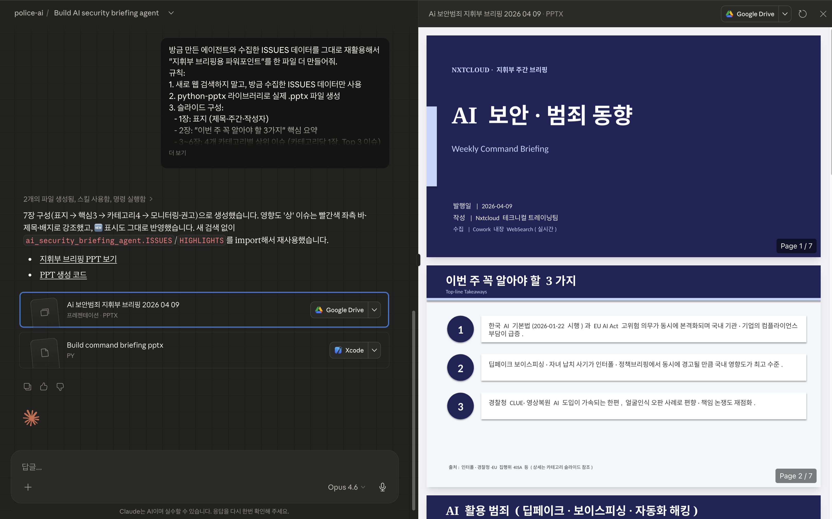Viewport: 832px width, 519px height.
Task: Open the PY file in Xcode
Action: coord(349,350)
